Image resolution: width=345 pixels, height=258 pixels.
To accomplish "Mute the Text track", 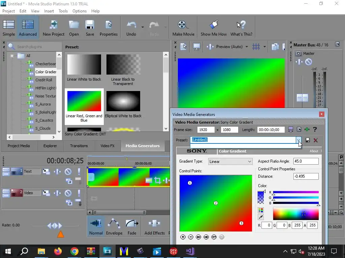I will pyautogui.click(x=68, y=172).
